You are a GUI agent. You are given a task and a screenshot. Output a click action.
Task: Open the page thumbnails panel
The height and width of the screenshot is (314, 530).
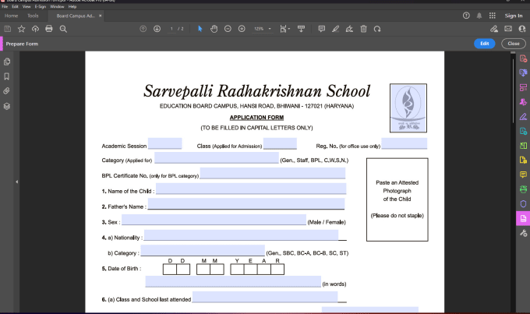tap(7, 62)
